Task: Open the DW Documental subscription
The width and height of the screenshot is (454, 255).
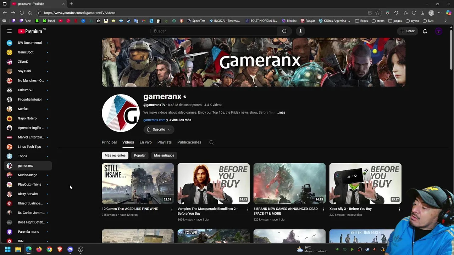Action: point(28,43)
